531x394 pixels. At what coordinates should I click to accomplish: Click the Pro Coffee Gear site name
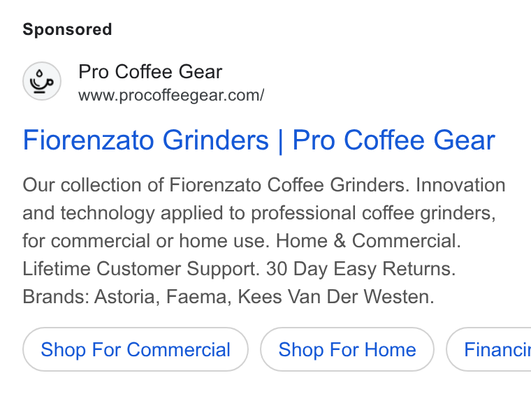(x=150, y=72)
